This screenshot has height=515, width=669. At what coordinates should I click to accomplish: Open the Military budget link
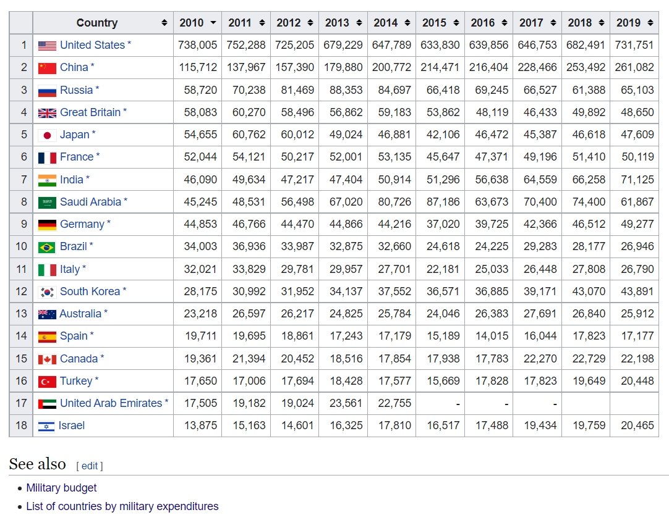point(61,487)
